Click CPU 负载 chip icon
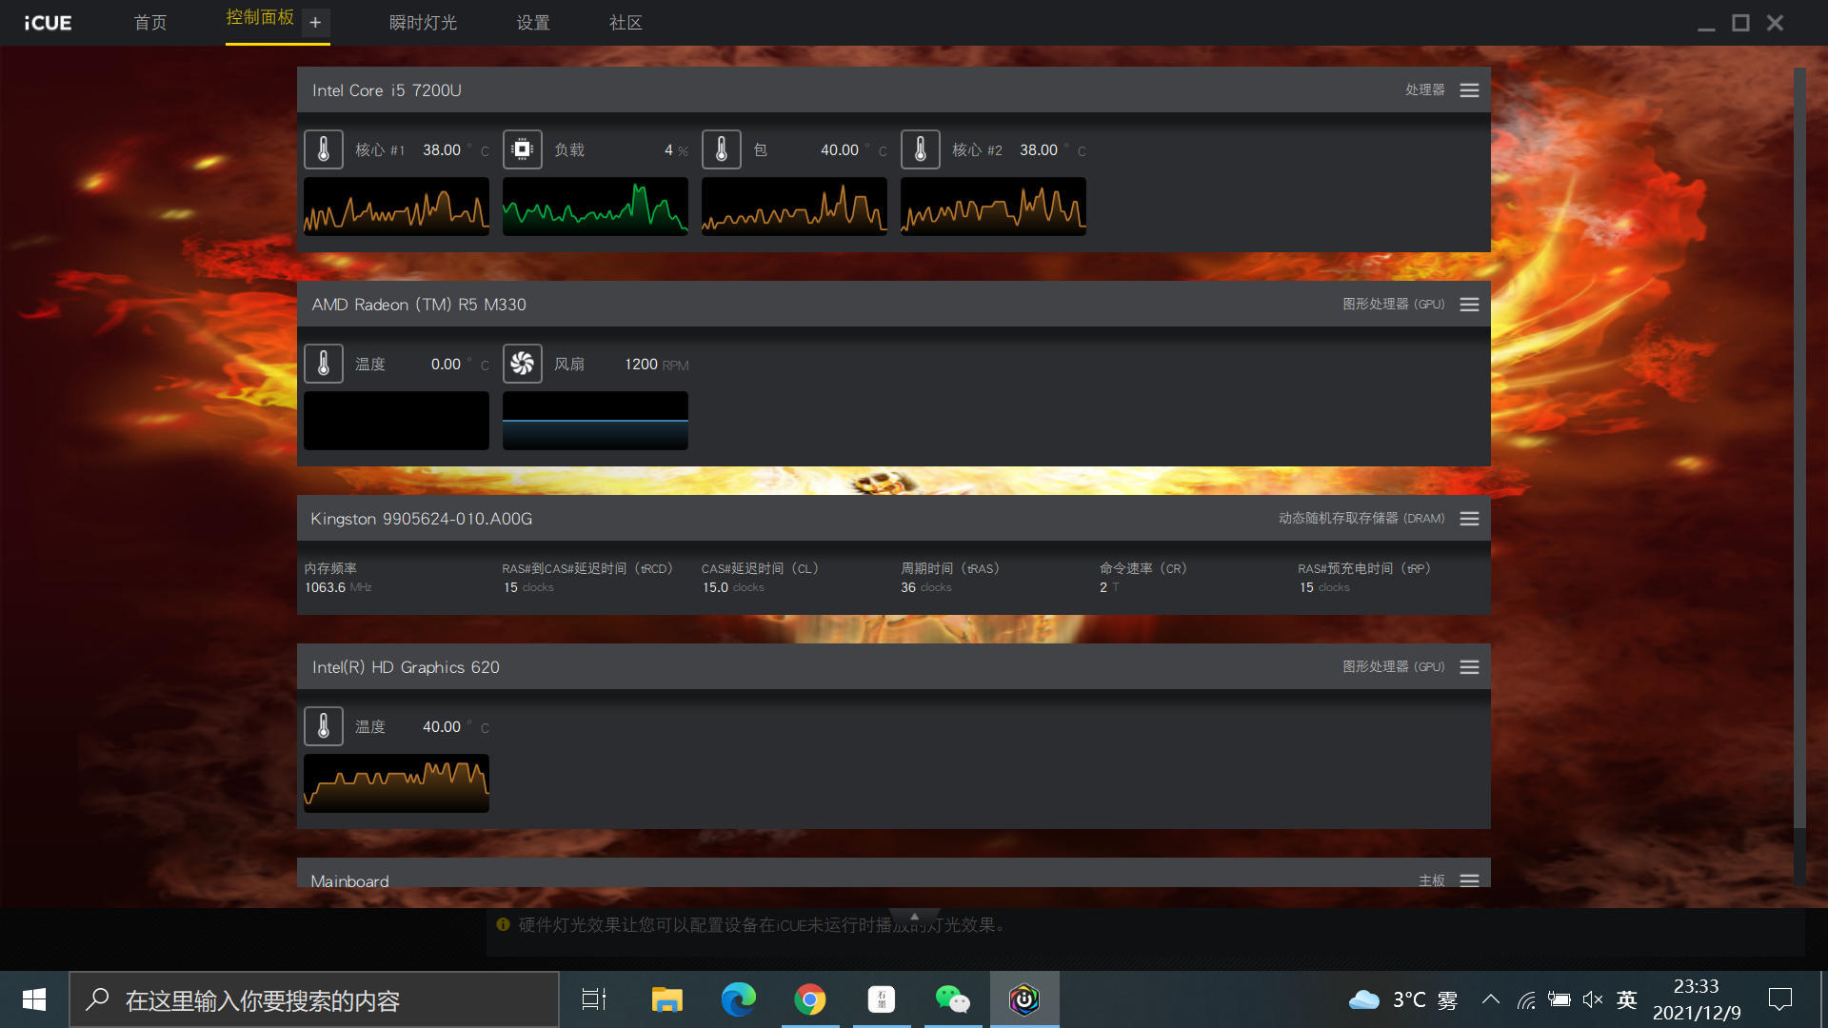 [523, 149]
